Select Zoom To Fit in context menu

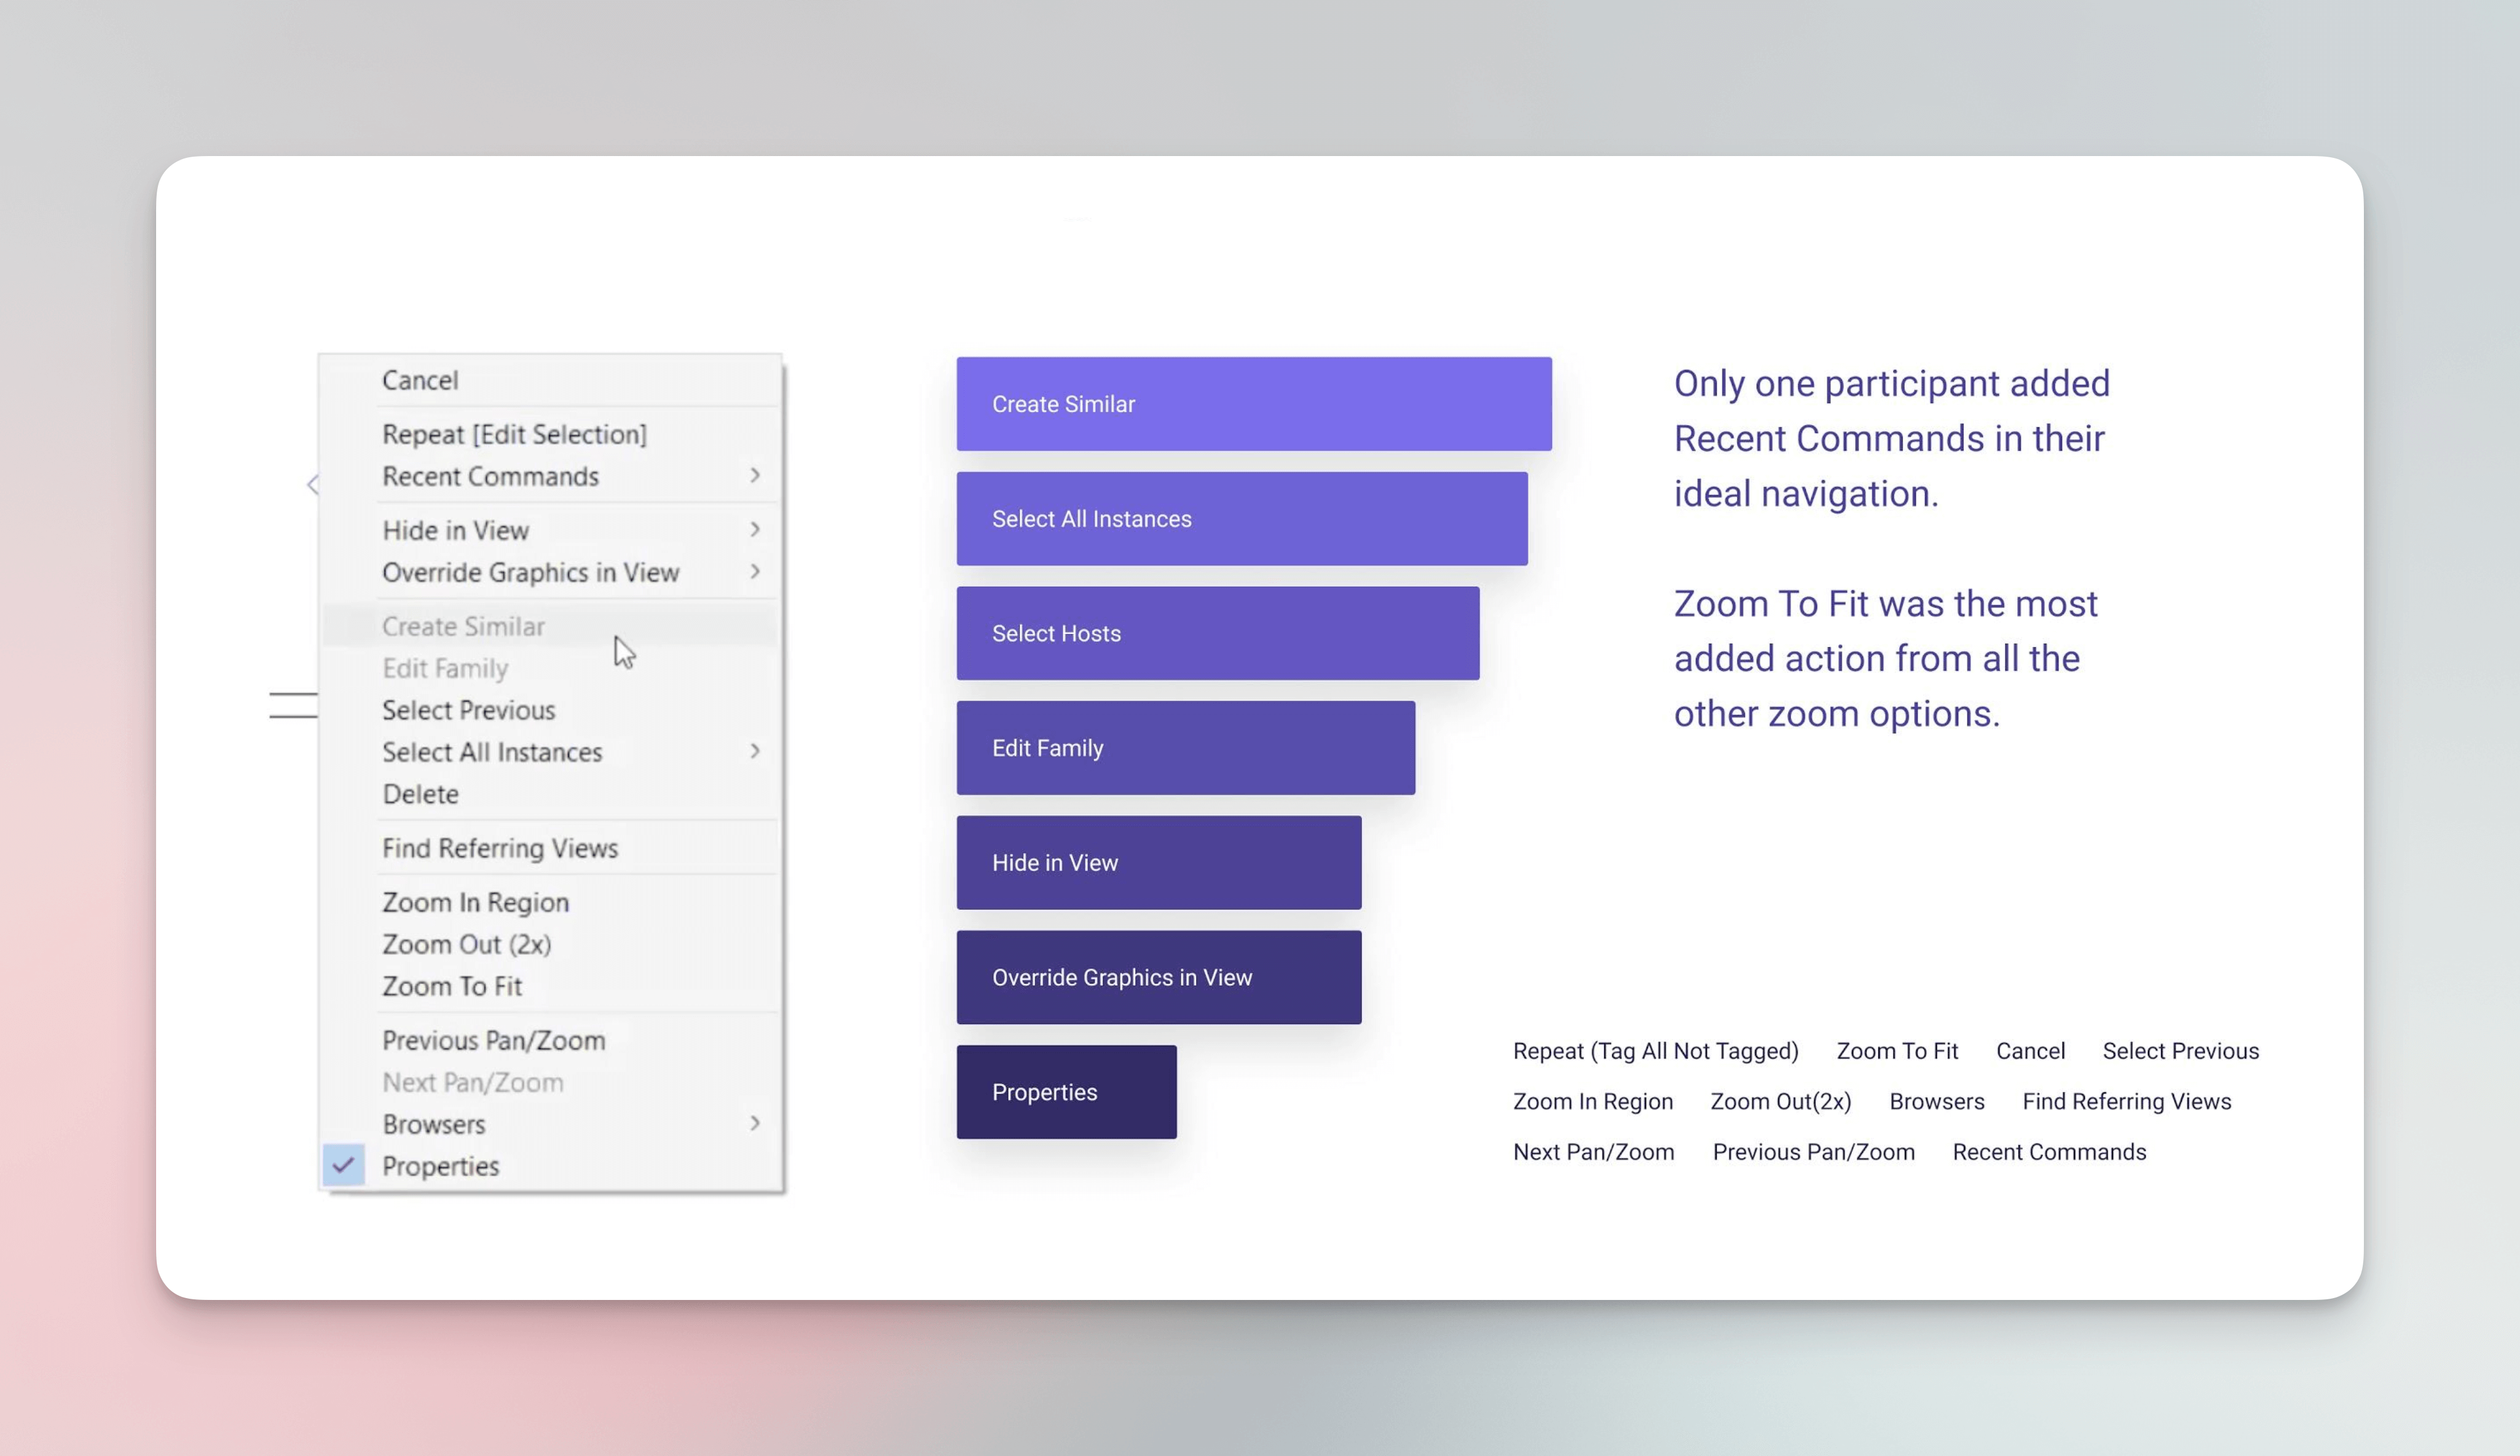pyautogui.click(x=452, y=986)
